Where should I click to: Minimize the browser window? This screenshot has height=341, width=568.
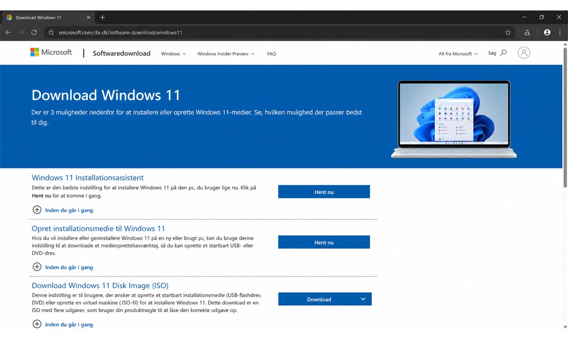pos(525,17)
